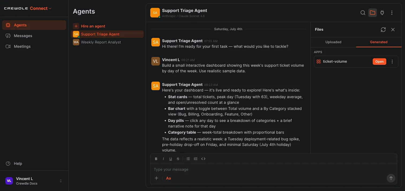
Task: Click the Meetings camera icon
Action: click(x=8, y=46)
